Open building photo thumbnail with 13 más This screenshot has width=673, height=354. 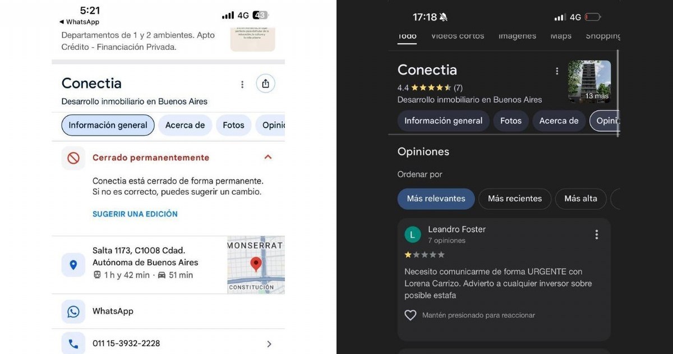[x=589, y=81]
